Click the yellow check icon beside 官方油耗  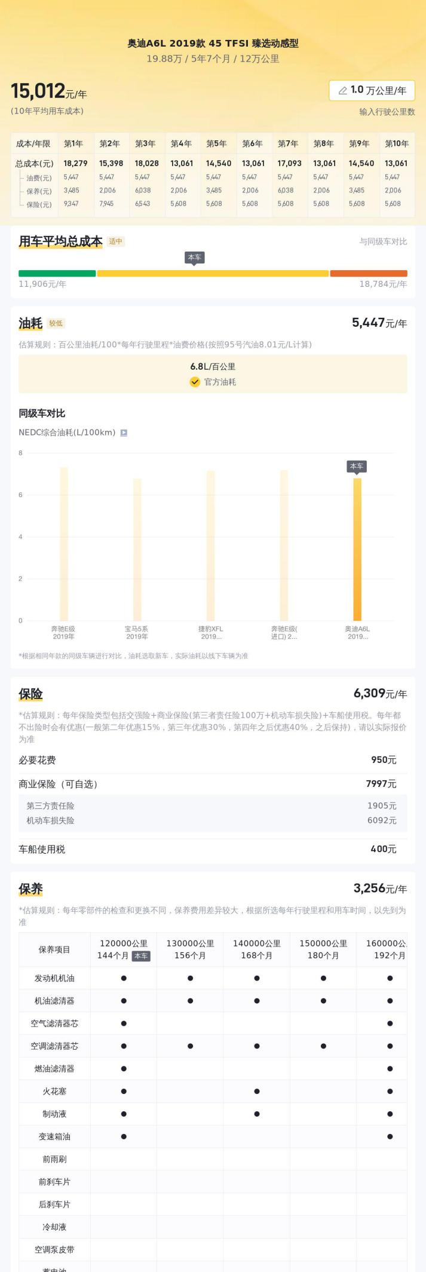pos(195,382)
